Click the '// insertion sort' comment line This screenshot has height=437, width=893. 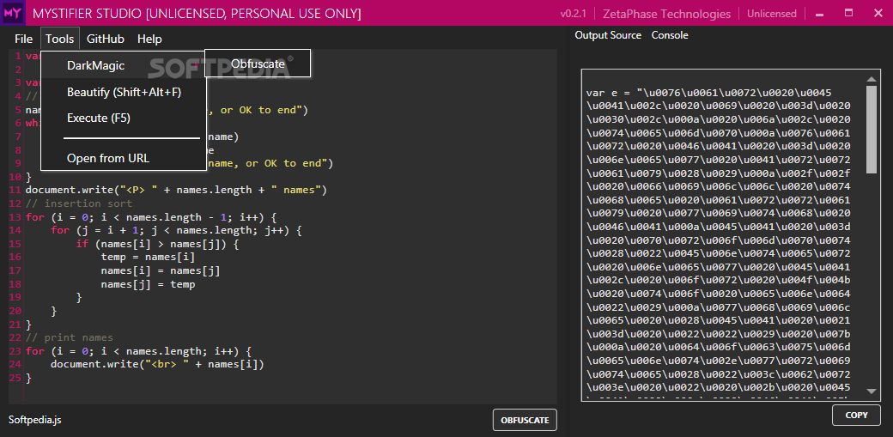(79, 203)
